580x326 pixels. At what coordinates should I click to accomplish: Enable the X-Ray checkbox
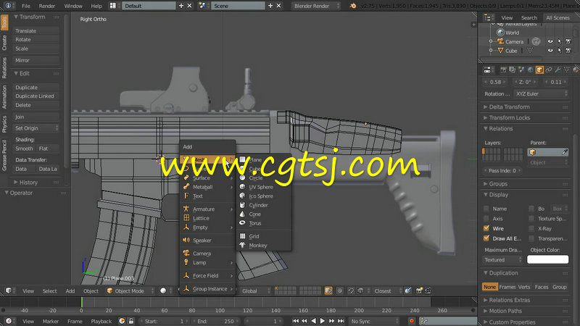[531, 228]
